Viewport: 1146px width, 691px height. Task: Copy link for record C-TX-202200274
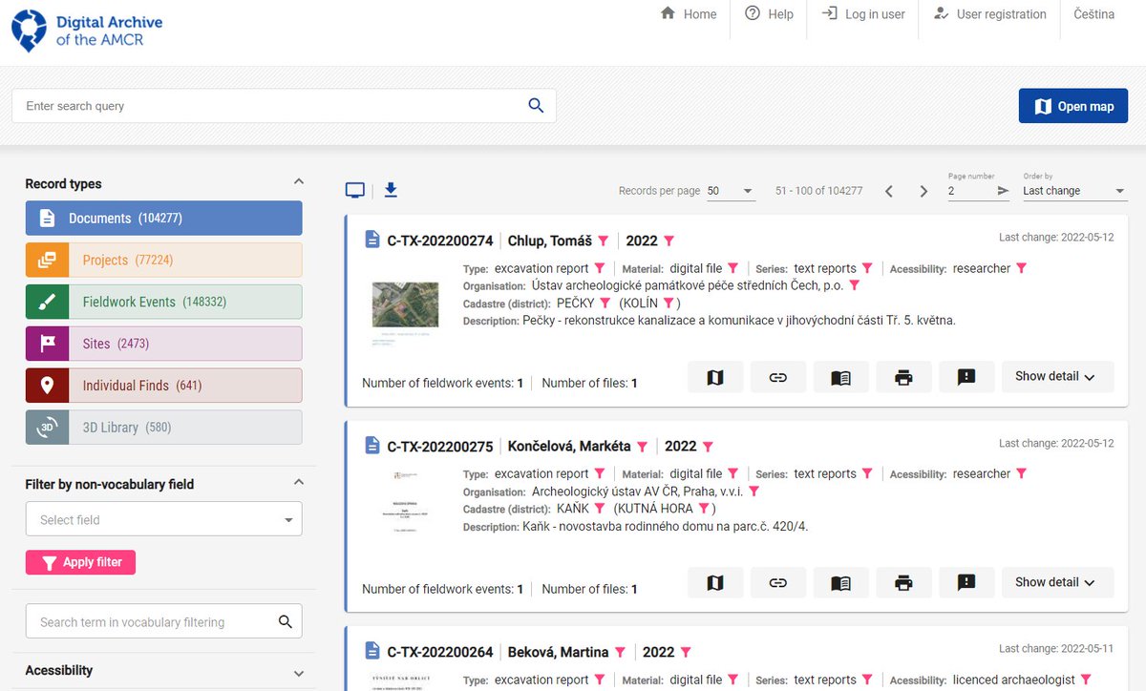click(778, 377)
